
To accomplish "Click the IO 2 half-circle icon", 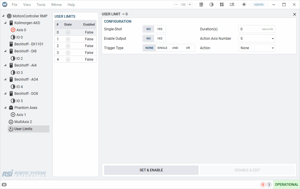I will [13, 58].
